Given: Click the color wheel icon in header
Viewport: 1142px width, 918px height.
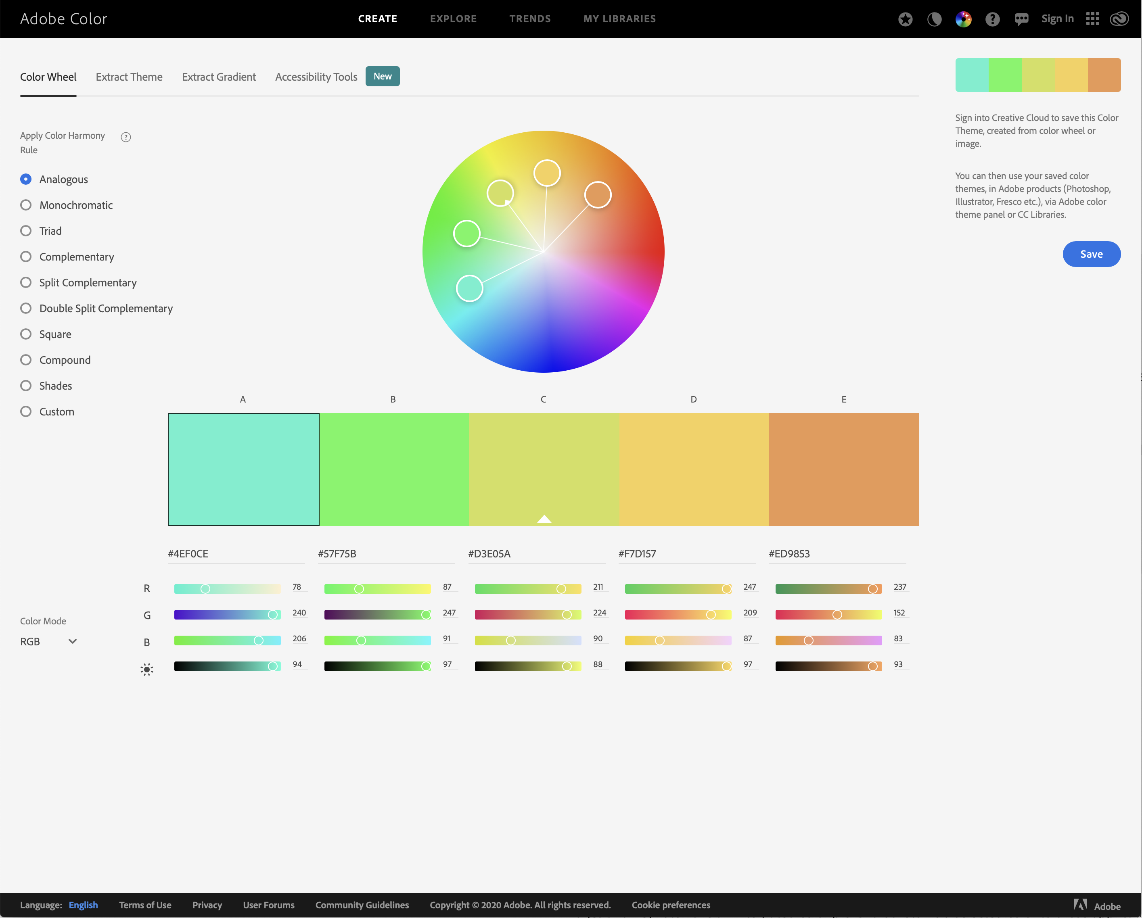Looking at the screenshot, I should point(963,20).
